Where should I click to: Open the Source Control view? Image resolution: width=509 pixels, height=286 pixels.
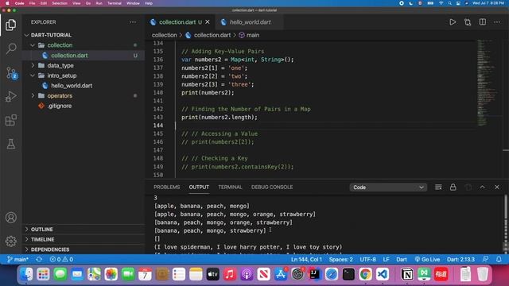pos(11,73)
